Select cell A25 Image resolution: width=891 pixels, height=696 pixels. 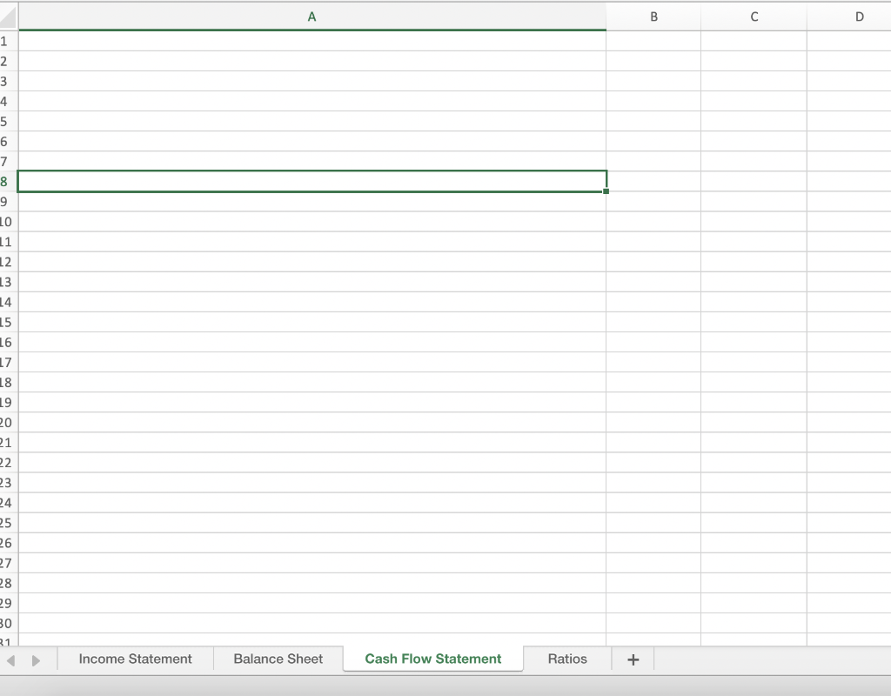[x=312, y=523]
